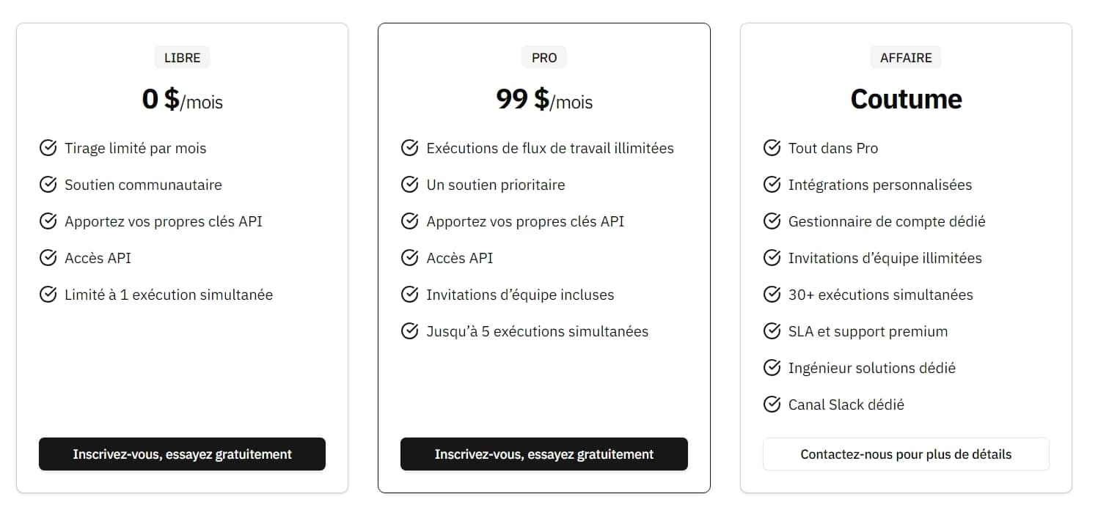Click the check icon beside Invitations d'équipe incluses
This screenshot has width=1120, height=513.
click(410, 295)
